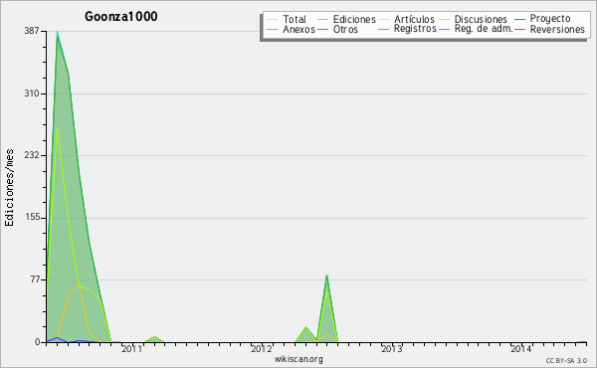
Task: Click the Goonza1000 chart title
Action: [x=121, y=16]
